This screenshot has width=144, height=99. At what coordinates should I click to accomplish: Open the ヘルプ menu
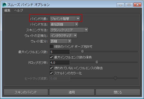tap(18, 10)
